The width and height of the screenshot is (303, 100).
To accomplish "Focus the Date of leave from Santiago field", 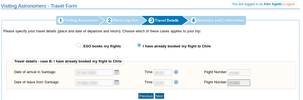I will click(94, 83).
